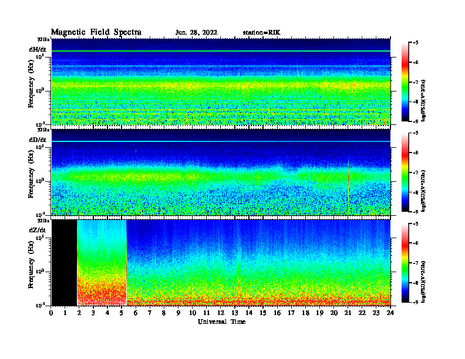Click the "32Hz" label atop the dD/dt panel
Screen dimensions: 465x359
(x=43, y=130)
